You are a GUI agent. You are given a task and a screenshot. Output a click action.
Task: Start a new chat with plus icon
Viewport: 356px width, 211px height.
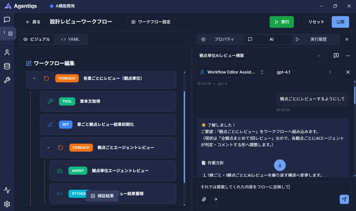(336, 56)
